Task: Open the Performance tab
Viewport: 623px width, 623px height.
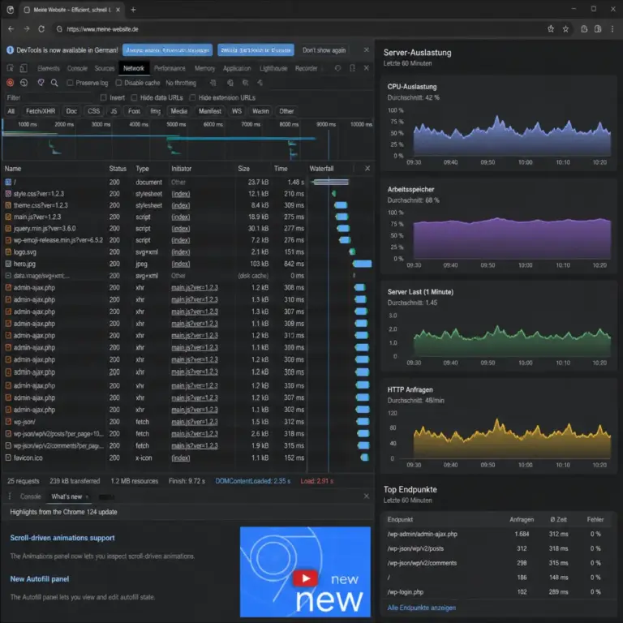Action: (x=170, y=68)
